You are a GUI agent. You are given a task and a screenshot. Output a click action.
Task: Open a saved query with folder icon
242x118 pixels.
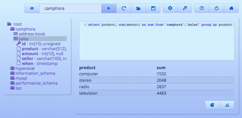tap(139, 8)
